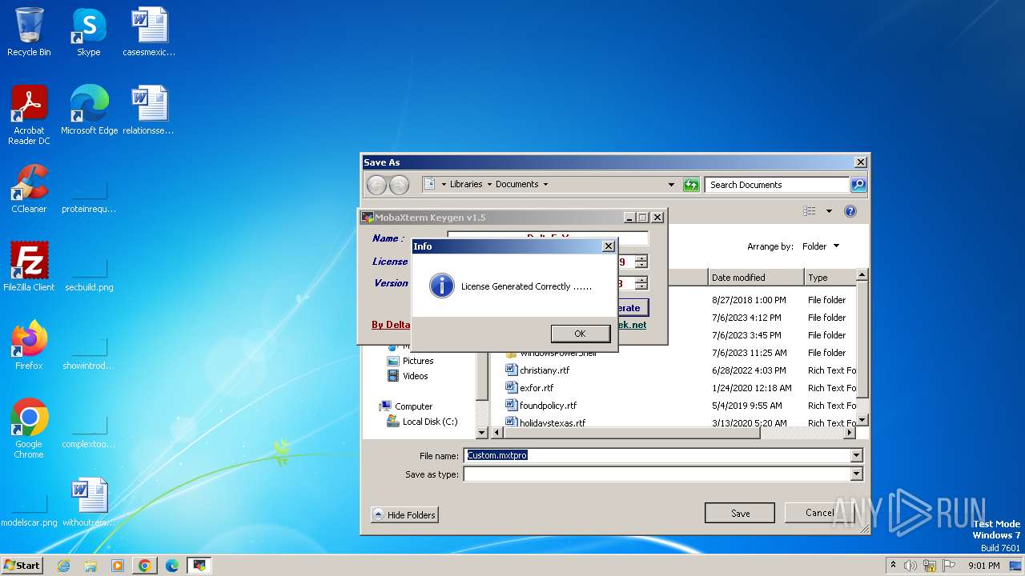
Task: Launch Internet Explorer from taskbar
Action: (63, 566)
